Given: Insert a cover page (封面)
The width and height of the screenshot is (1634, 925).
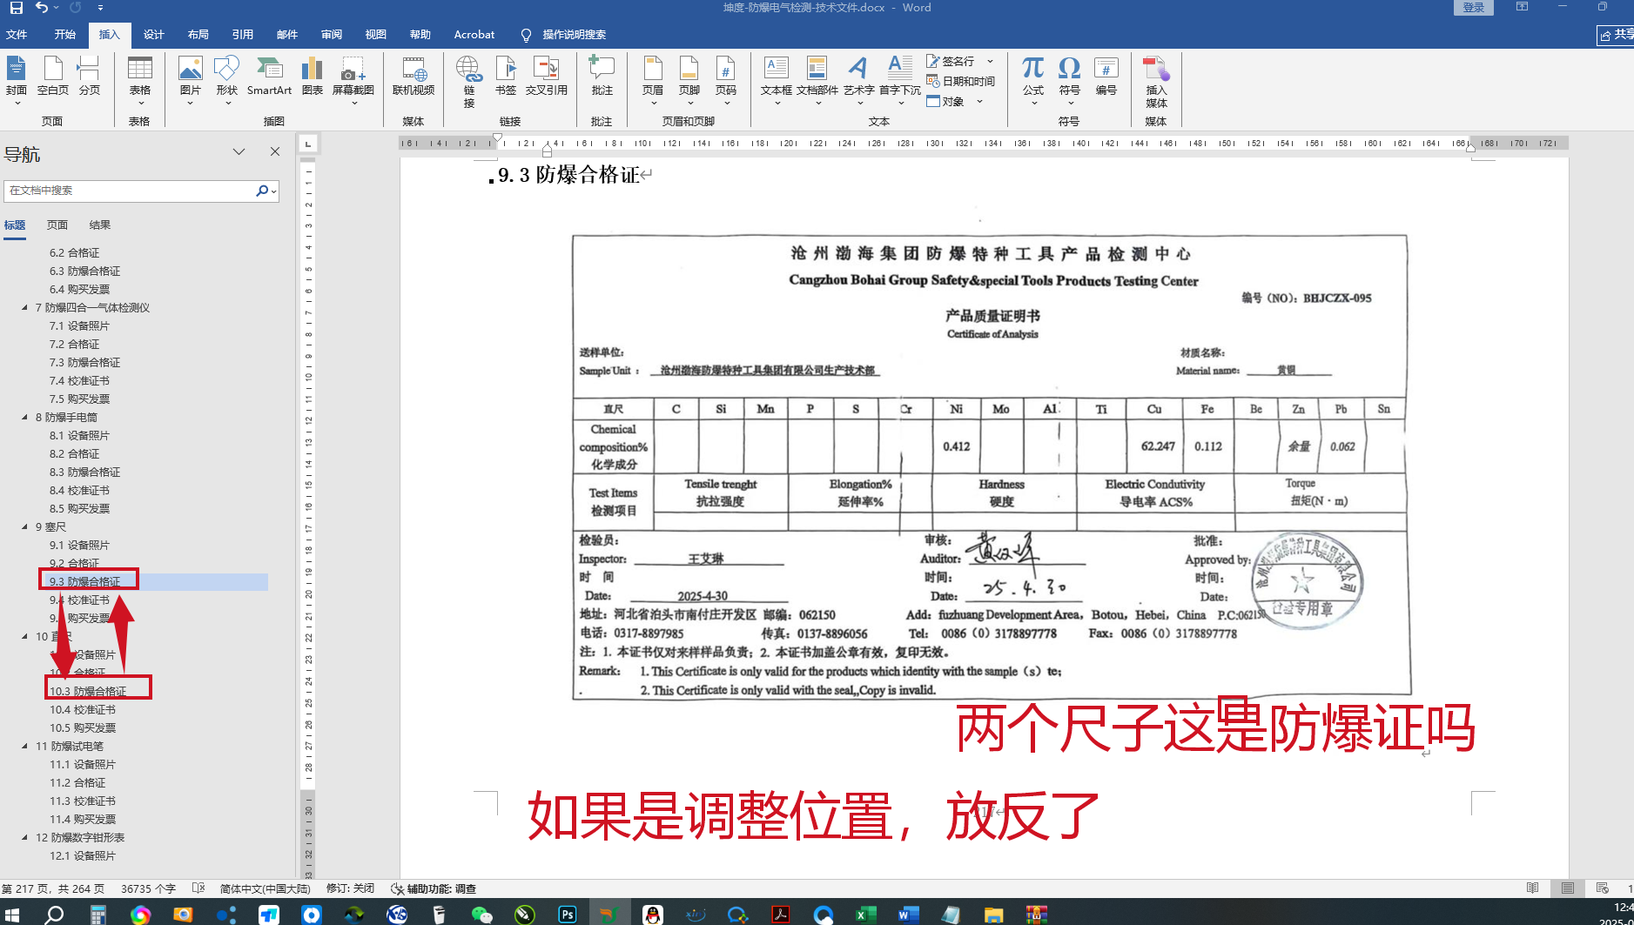Looking at the screenshot, I should 17,80.
